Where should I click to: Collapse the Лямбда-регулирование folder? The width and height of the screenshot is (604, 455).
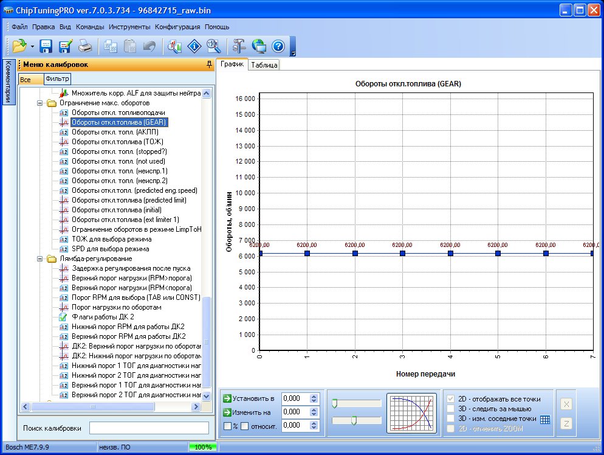coord(41,259)
